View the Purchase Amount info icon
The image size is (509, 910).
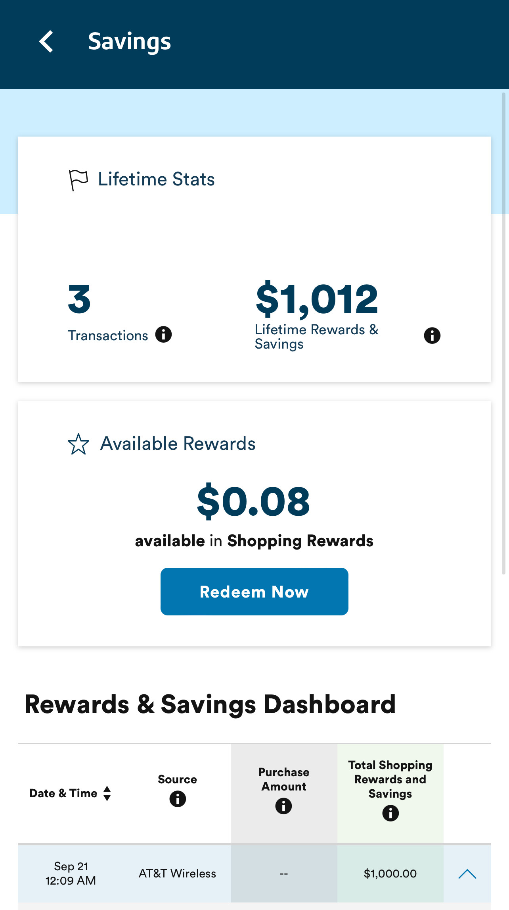click(x=283, y=806)
